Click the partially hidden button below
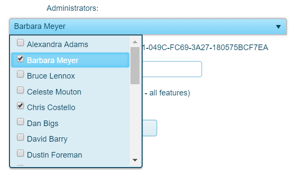This screenshot has height=171, width=289. point(149,128)
